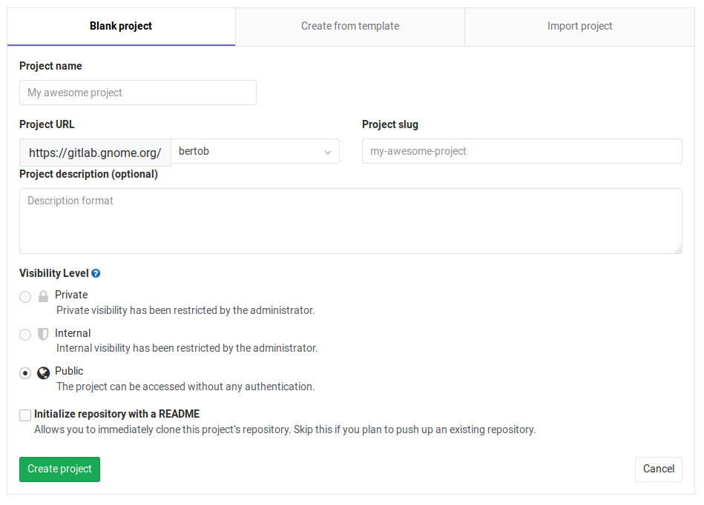Image resolution: width=704 pixels, height=505 pixels.
Task: Select the Private visibility radio button
Action: (x=24, y=296)
